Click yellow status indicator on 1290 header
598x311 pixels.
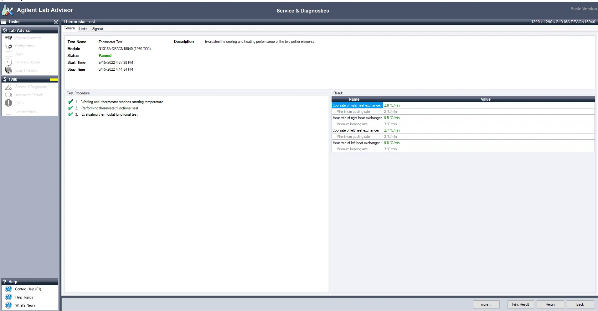54,80
